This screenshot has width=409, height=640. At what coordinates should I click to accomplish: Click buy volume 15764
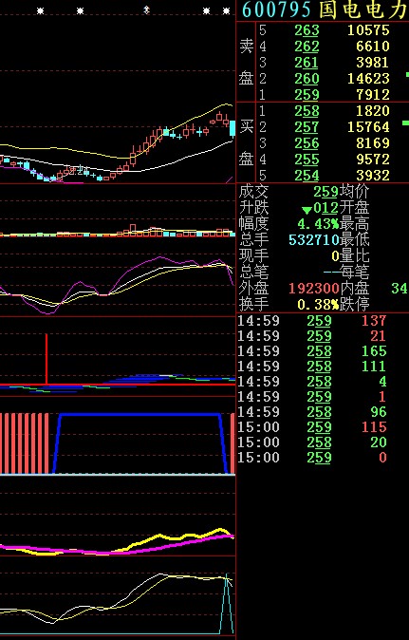click(x=368, y=127)
